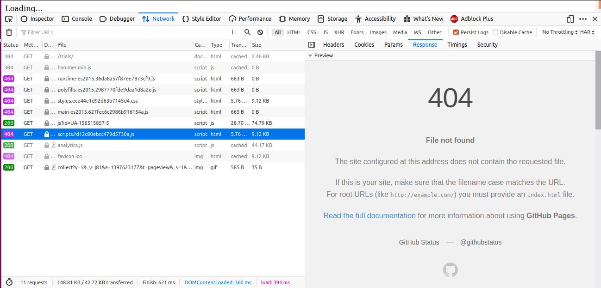
Task: Activate the element picker icon
Action: pyautogui.click(x=9, y=19)
